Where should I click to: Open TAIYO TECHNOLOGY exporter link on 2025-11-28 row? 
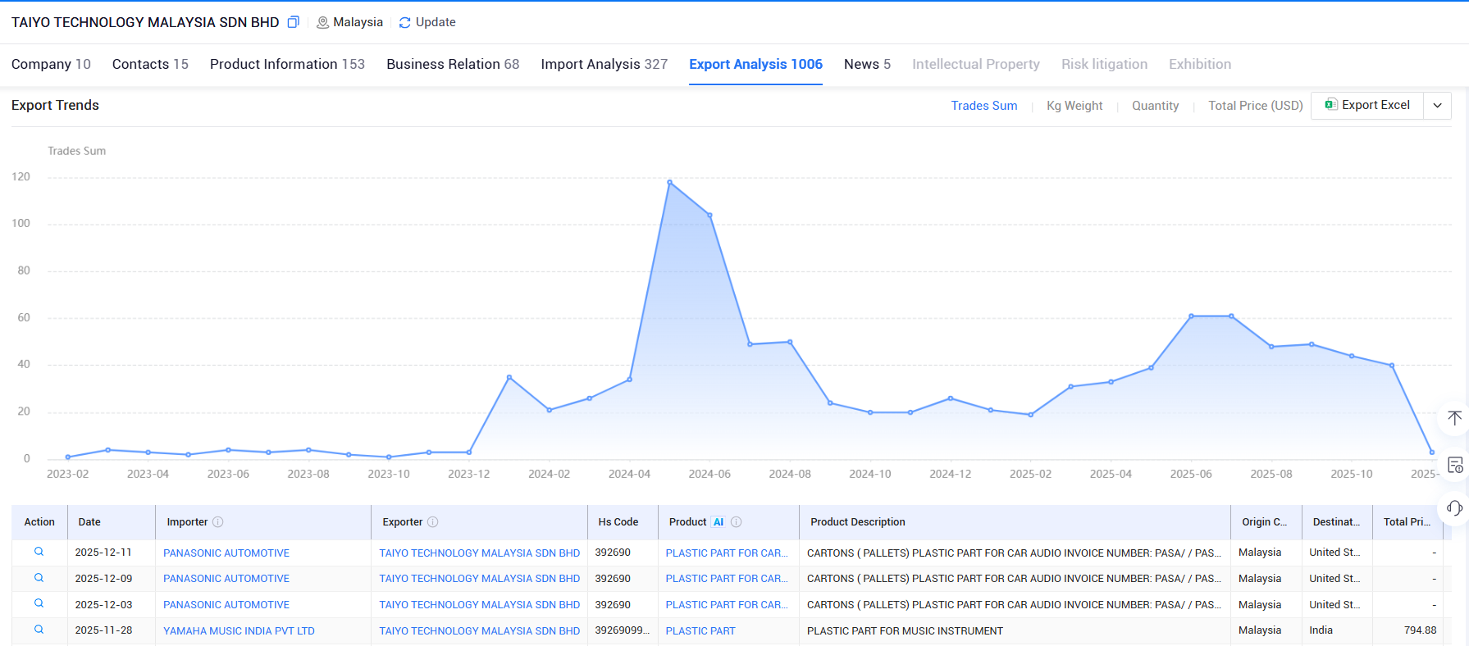(479, 631)
